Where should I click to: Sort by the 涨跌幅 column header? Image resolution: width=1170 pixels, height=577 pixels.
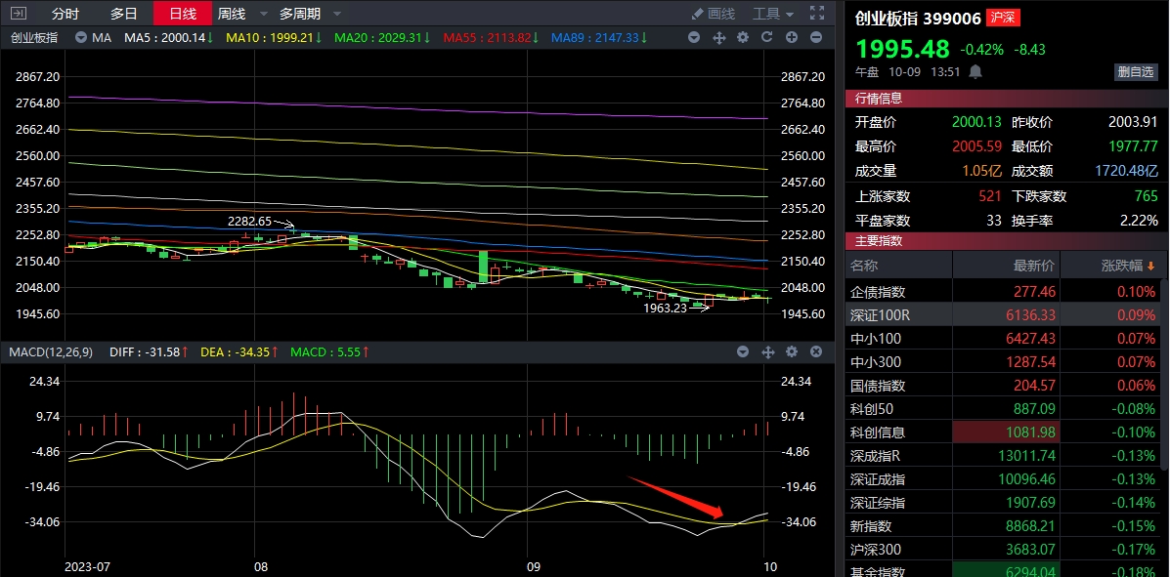1114,266
